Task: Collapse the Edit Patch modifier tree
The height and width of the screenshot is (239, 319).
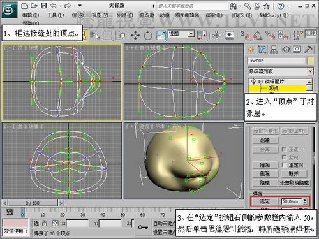Action: click(x=260, y=82)
